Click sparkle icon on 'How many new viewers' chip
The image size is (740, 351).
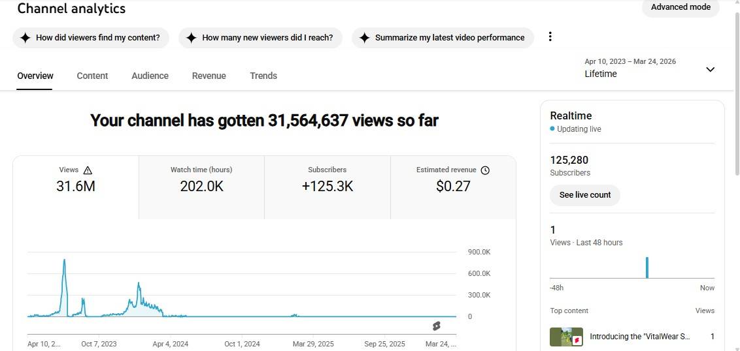(191, 38)
